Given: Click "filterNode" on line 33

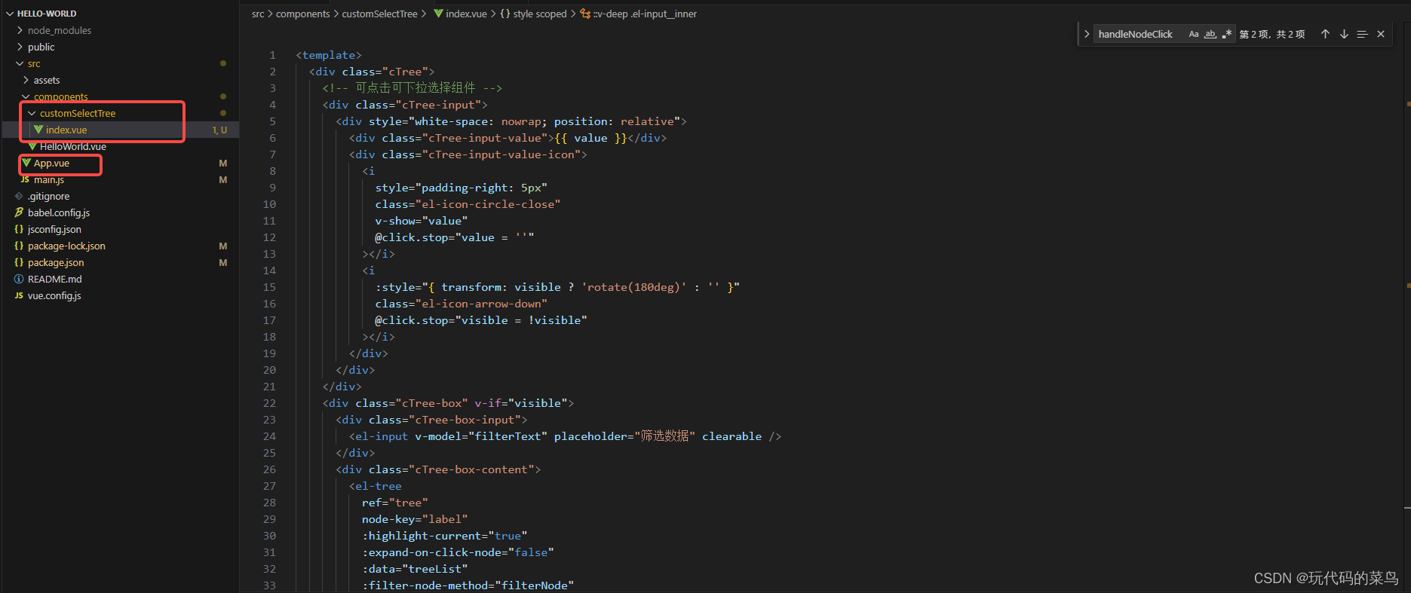Looking at the screenshot, I should [x=535, y=585].
